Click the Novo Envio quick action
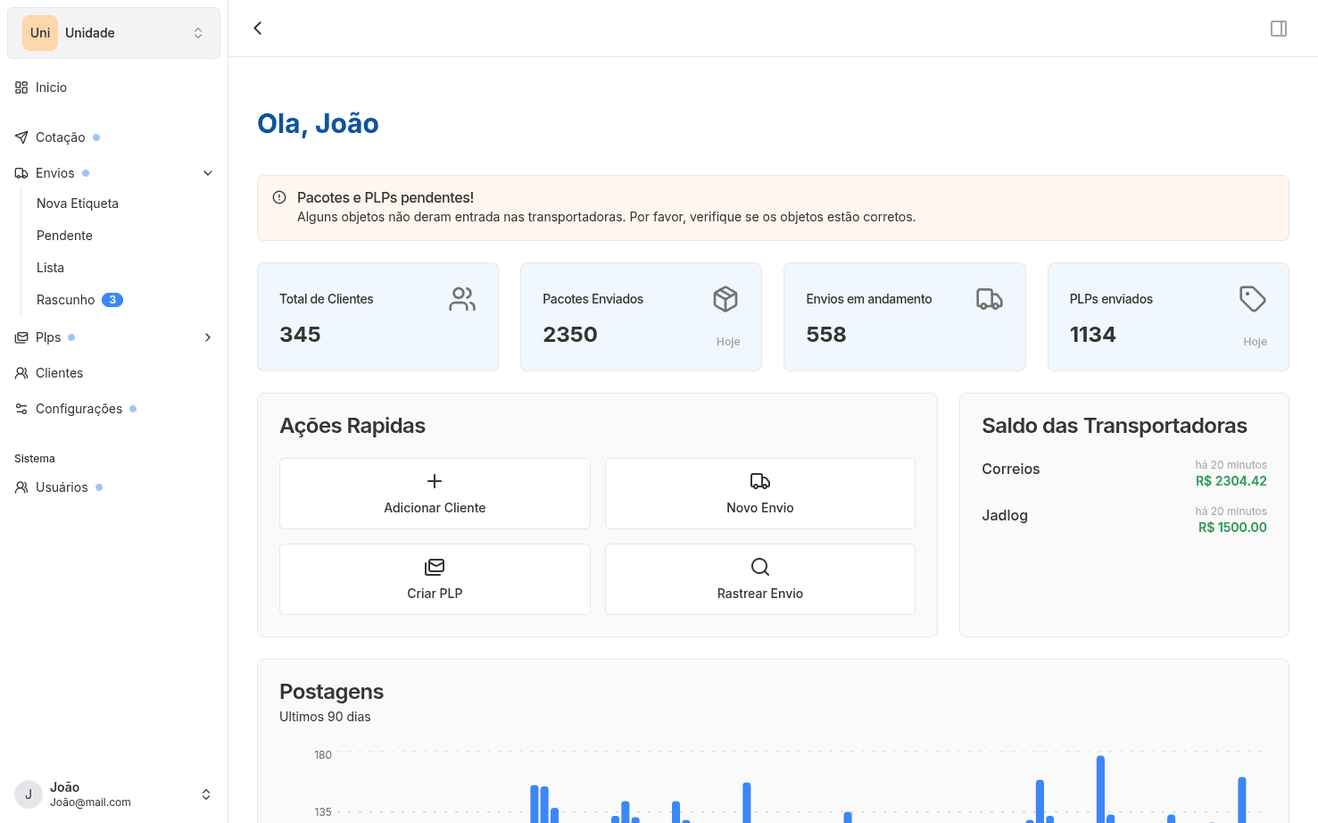Screen dimensions: 1318x823 759,494
